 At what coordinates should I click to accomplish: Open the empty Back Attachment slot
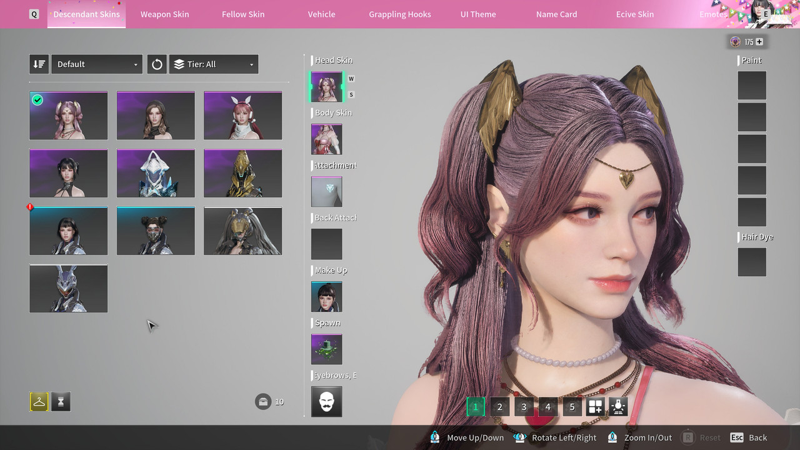(327, 244)
